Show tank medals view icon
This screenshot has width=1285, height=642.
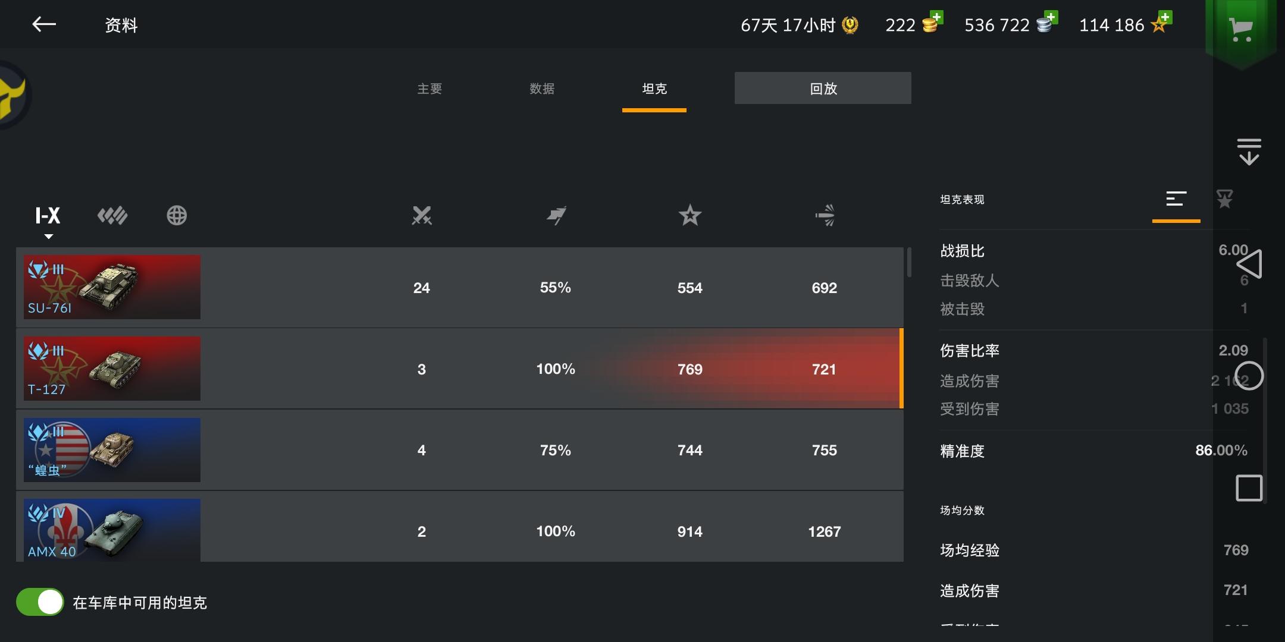pyautogui.click(x=1224, y=199)
